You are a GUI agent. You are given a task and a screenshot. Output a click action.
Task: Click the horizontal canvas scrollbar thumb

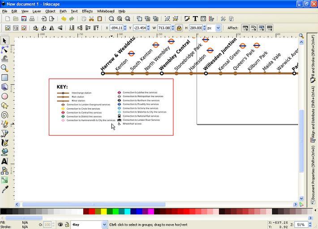(x=94, y=204)
